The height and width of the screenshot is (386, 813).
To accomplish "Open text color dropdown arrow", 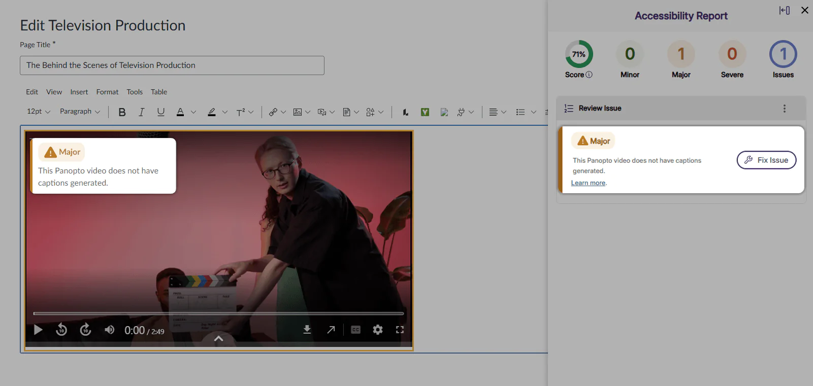I will [x=193, y=112].
